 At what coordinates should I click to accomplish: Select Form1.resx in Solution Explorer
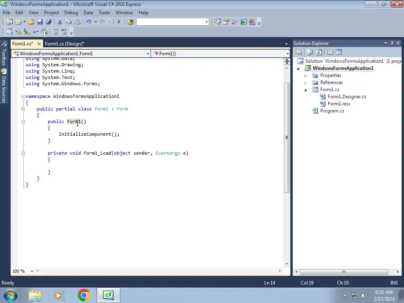click(339, 104)
